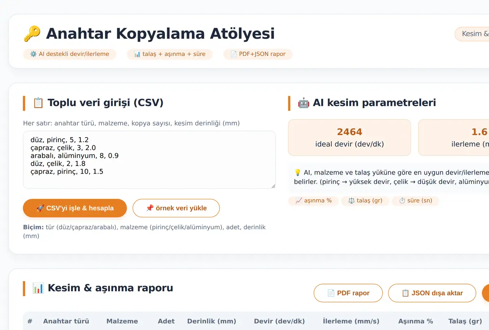Click the textarea resize handle corner
The image size is (489, 330).
(273, 186)
